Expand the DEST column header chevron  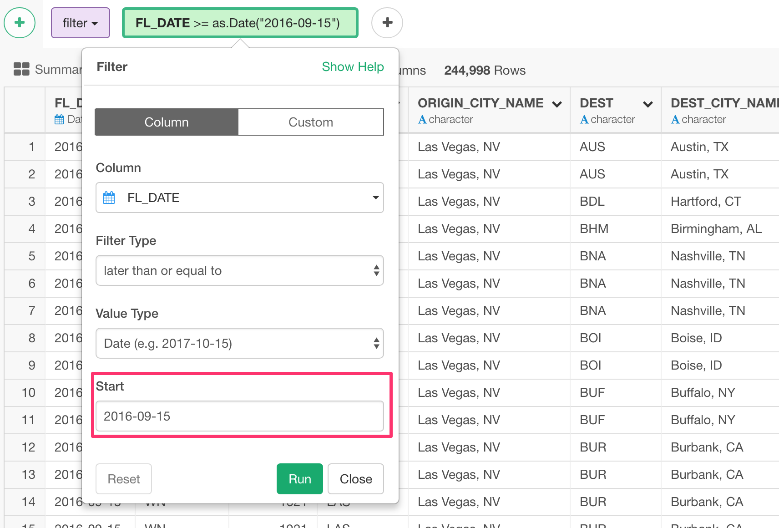point(648,104)
